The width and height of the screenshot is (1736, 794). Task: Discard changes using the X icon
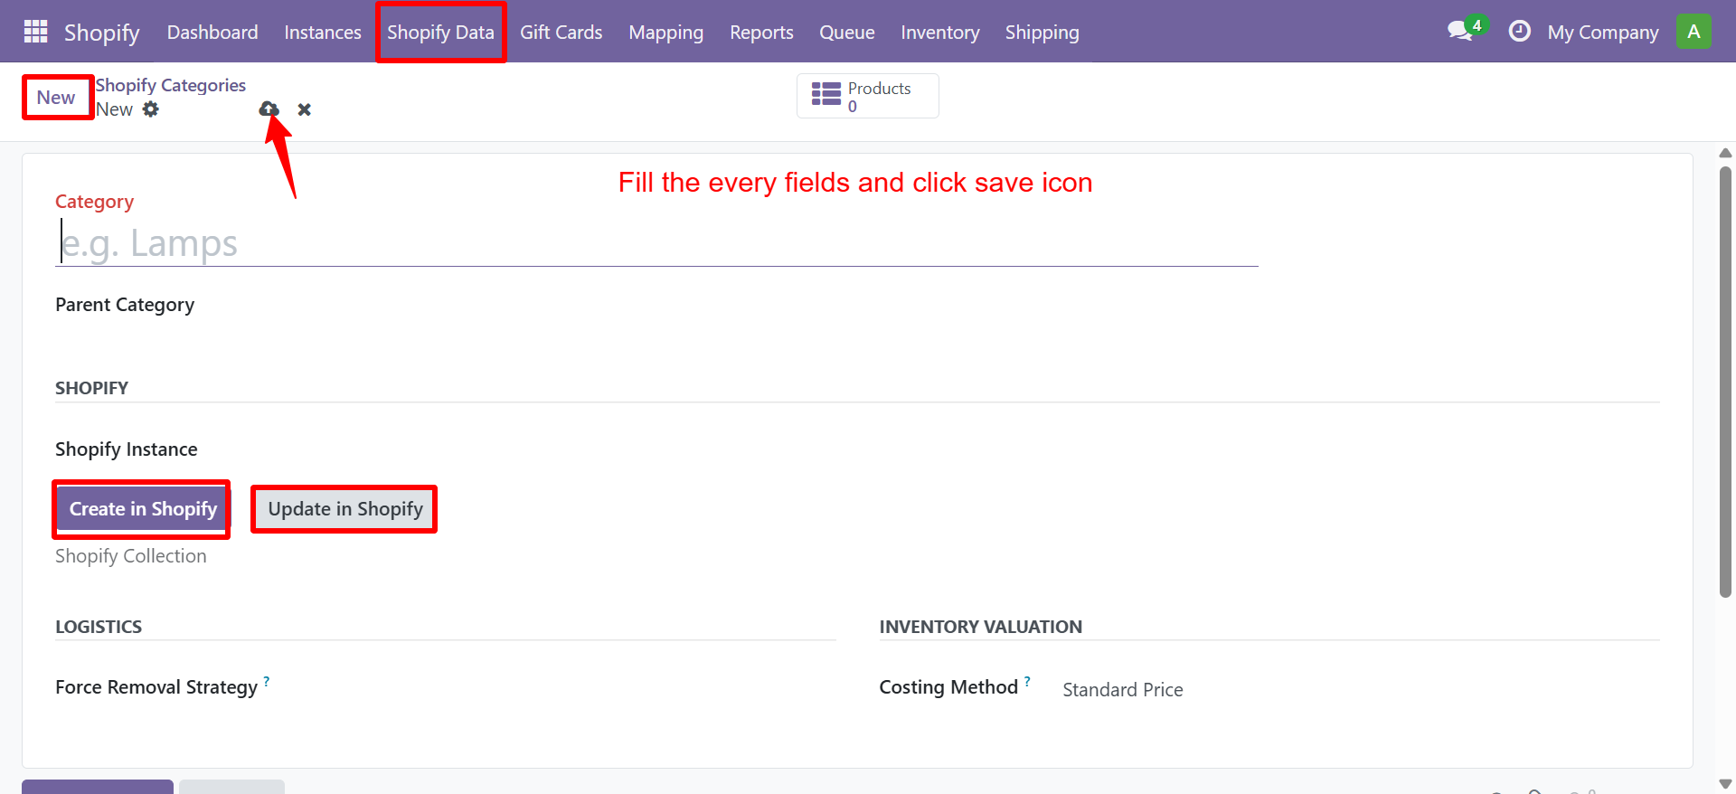point(304,109)
